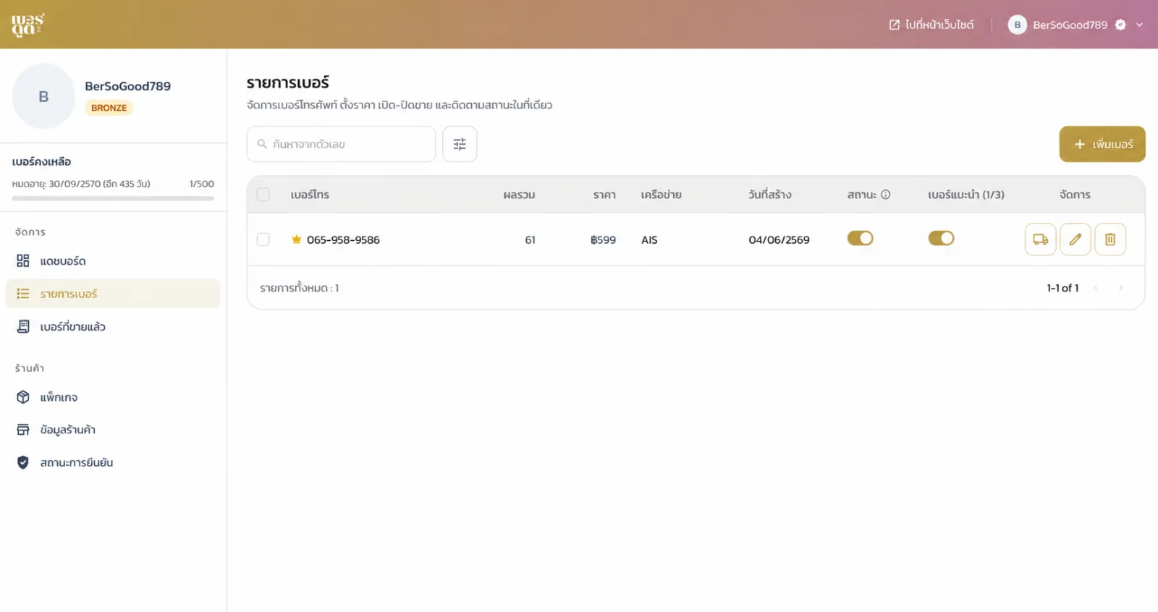Click the crown icon beside 065-958-9586

[x=296, y=239]
